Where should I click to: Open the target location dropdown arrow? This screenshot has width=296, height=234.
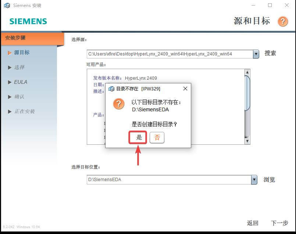(254, 180)
